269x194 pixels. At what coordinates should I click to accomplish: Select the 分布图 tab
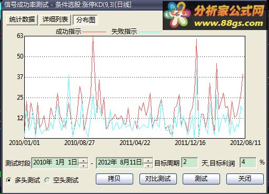pos(85,20)
